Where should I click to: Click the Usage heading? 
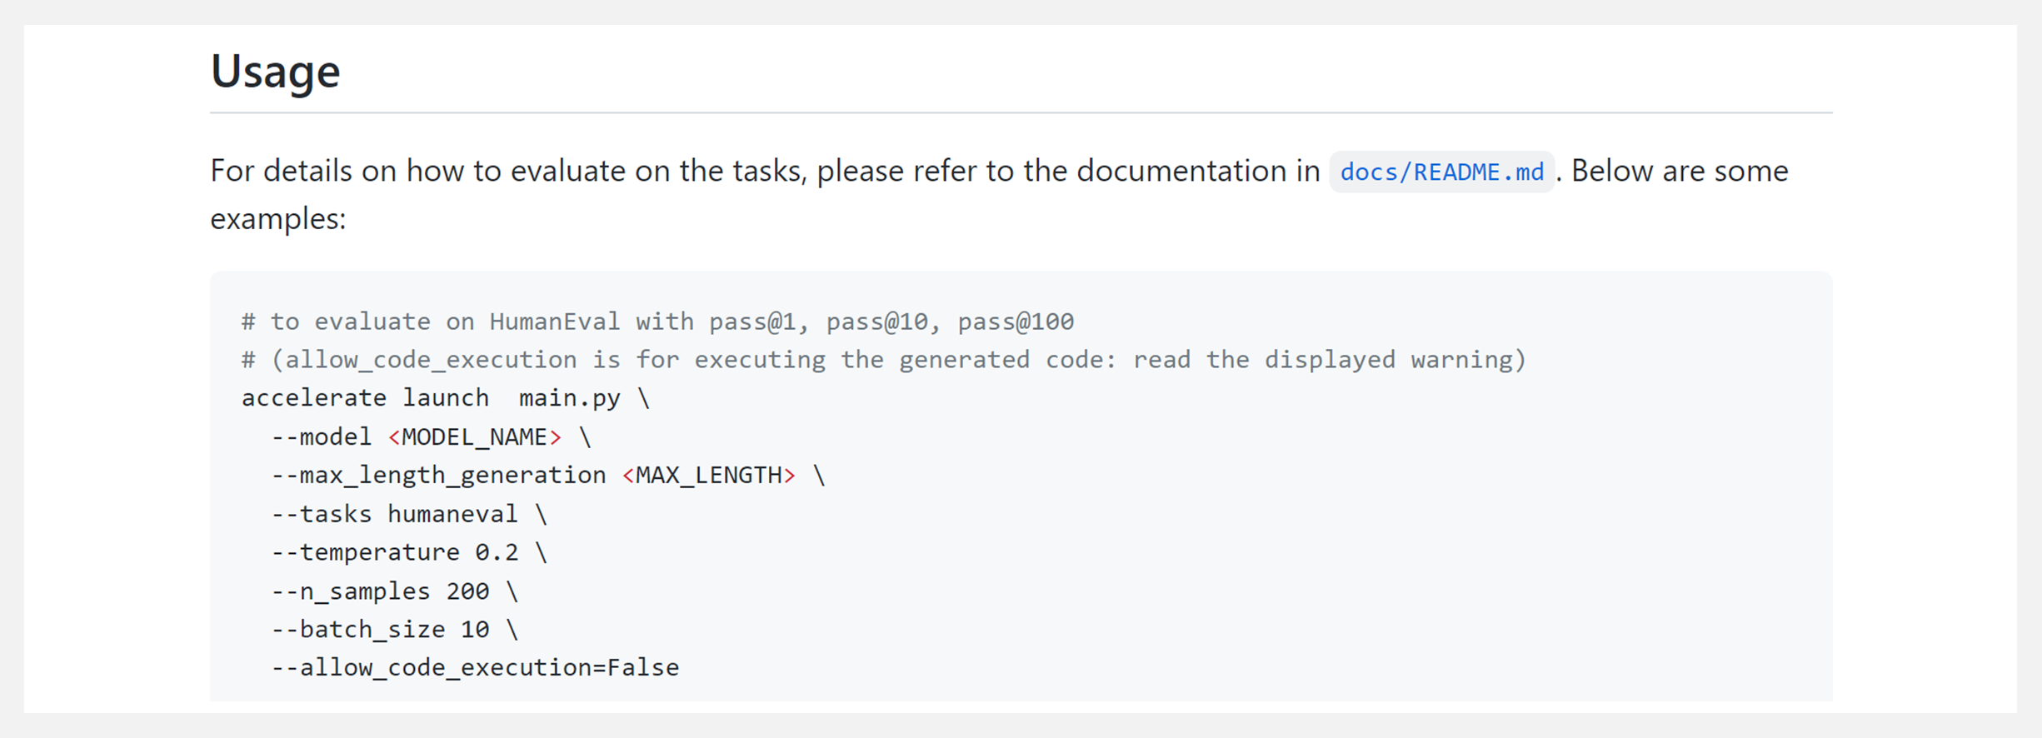coord(276,71)
